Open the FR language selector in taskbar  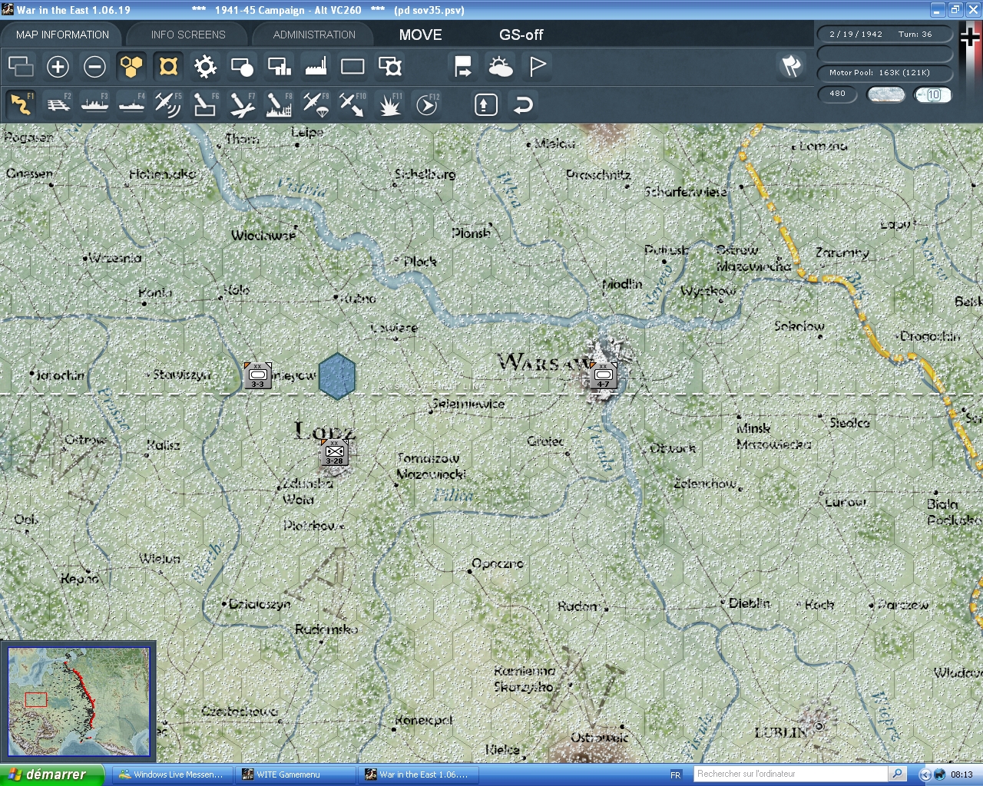[x=676, y=774]
